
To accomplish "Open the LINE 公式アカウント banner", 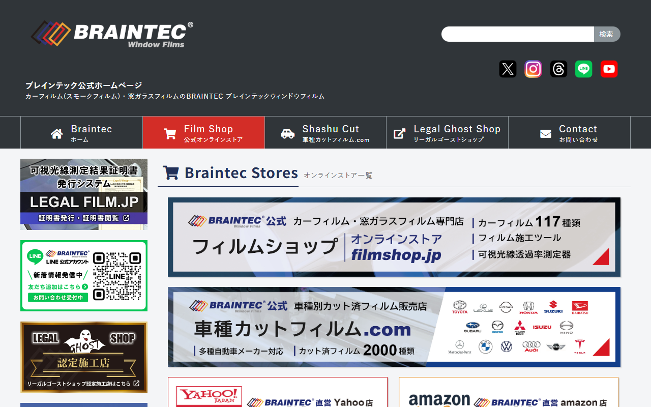I will pyautogui.click(x=84, y=276).
